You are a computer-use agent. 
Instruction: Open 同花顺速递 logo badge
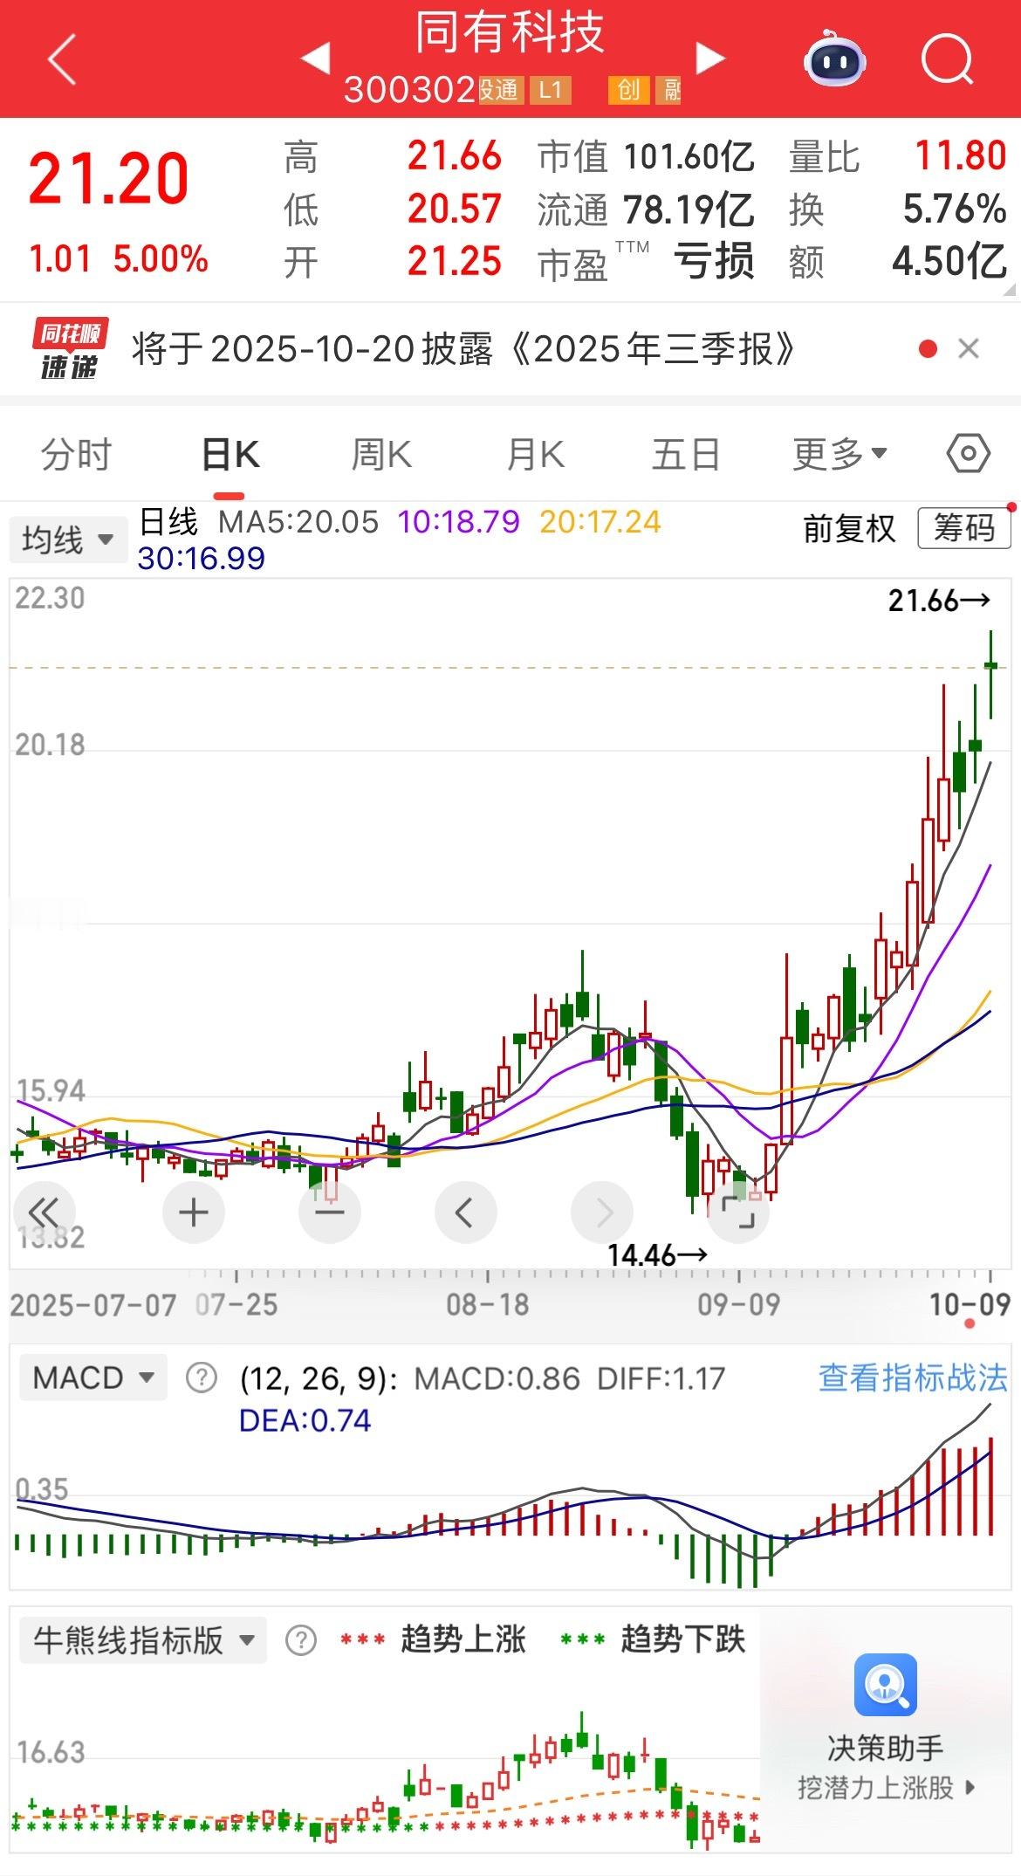[70, 349]
